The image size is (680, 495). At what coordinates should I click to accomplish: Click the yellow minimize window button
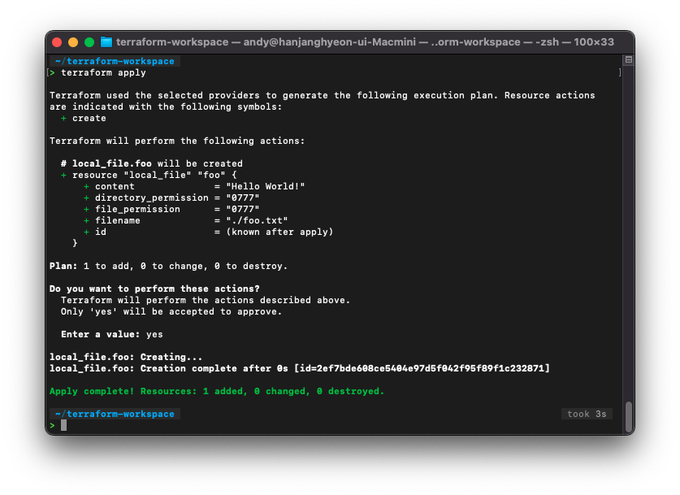click(73, 42)
